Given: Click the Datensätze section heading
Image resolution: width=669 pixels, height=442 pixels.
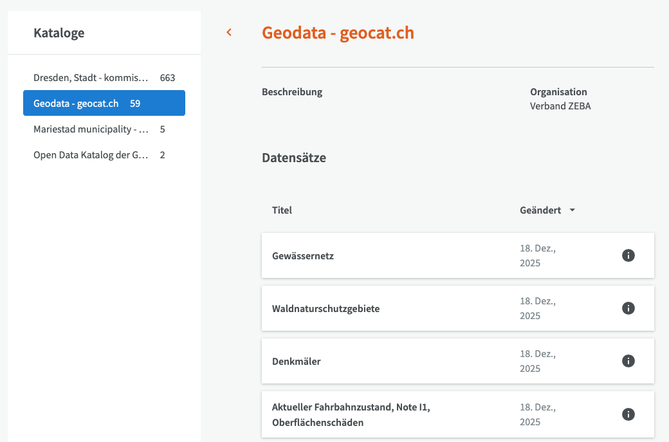Looking at the screenshot, I should pyautogui.click(x=294, y=158).
